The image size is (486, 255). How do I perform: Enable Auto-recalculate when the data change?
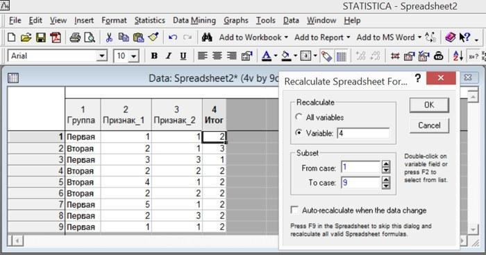tap(294, 210)
